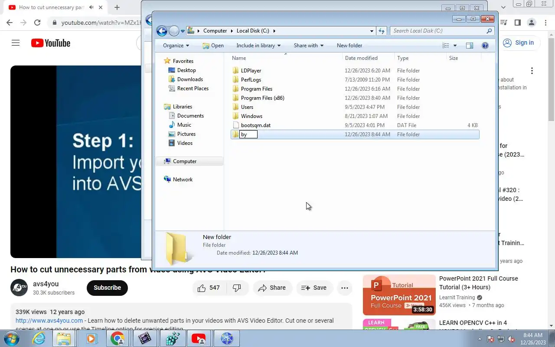Expand the address bar history dropdown
This screenshot has width=555, height=347.
tap(372, 31)
